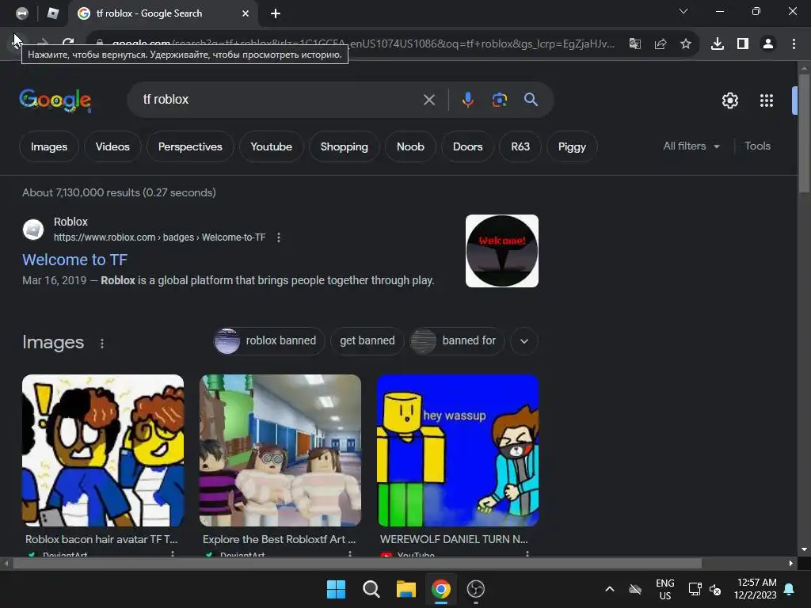This screenshot has height=608, width=811.
Task: Open the Tools options
Action: 757,146
